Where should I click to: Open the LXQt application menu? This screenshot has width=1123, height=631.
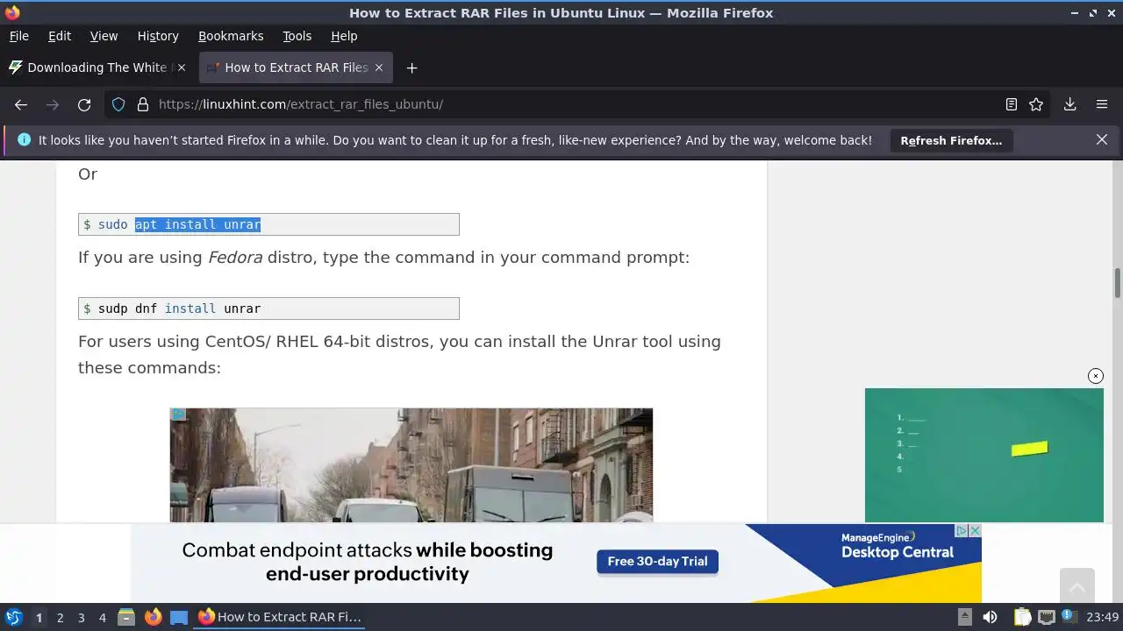pyautogui.click(x=13, y=617)
